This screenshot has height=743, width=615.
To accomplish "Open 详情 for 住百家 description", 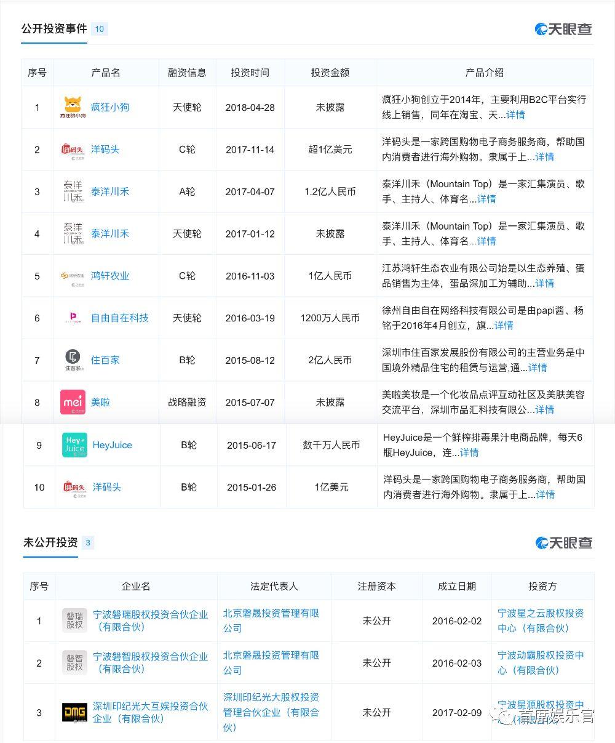I will tap(538, 367).
